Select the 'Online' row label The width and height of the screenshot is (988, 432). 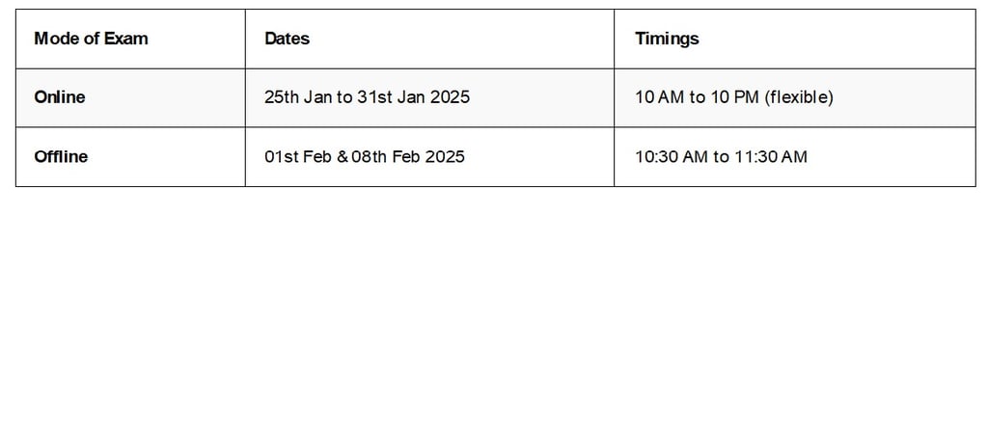coord(60,97)
